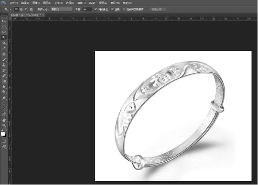Click the Refine Edge (调整边缘) button
Viewport: 258px width, 185px height.
[158, 9]
